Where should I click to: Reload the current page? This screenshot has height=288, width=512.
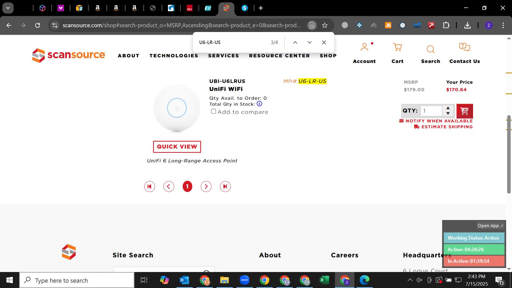[x=38, y=25]
